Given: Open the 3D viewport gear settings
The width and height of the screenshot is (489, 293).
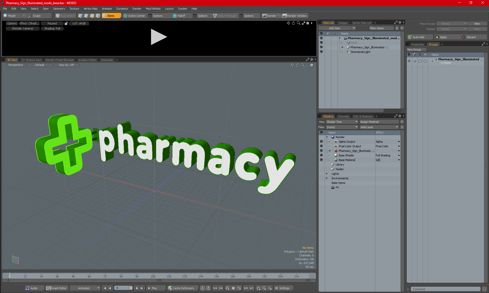Looking at the screenshot, I should click(312, 65).
